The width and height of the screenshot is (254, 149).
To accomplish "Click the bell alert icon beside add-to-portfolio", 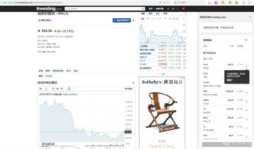I will pos(133,20).
